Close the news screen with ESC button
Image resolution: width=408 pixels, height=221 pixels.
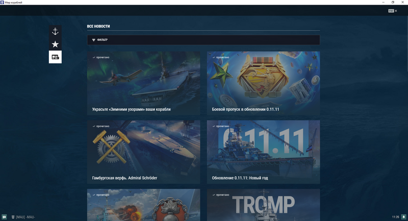pyautogui.click(x=393, y=11)
